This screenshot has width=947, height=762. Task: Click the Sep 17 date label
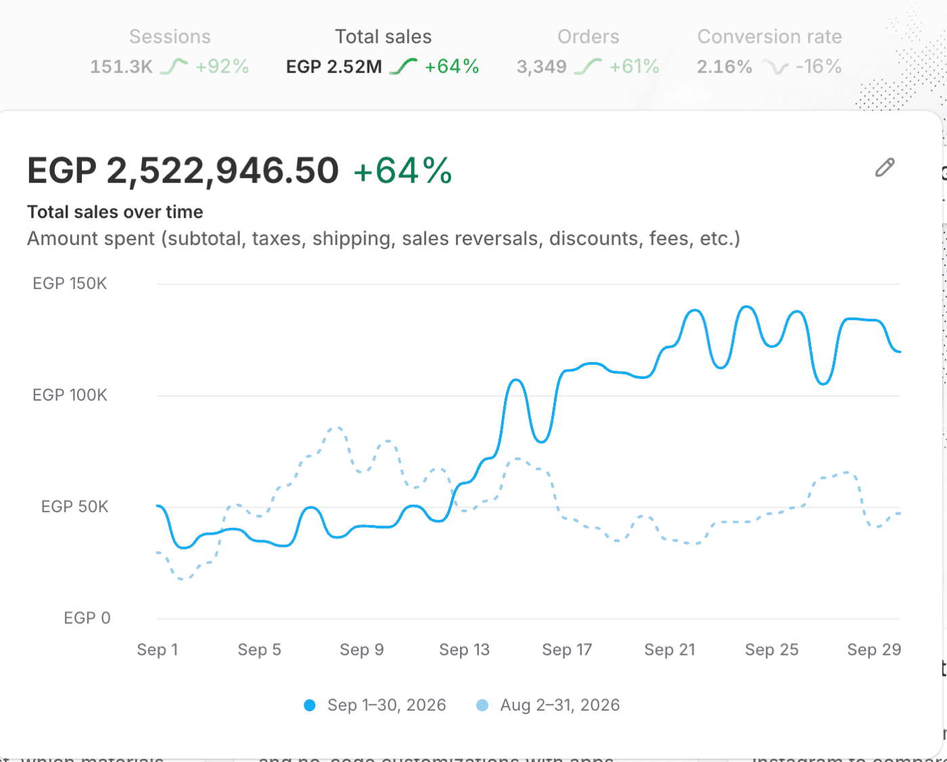tap(567, 650)
